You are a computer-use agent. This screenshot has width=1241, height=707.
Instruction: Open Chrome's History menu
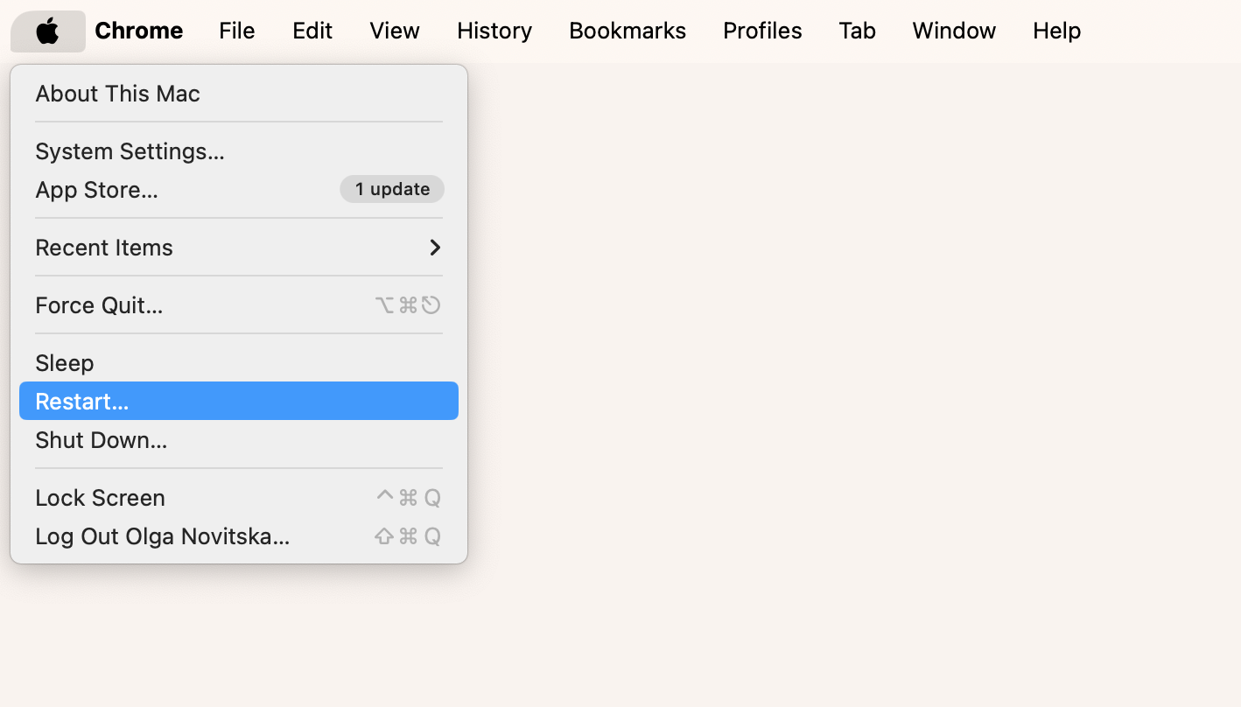pos(494,31)
